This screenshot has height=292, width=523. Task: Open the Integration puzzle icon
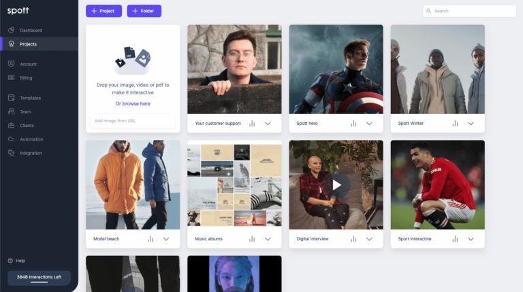[x=12, y=153]
